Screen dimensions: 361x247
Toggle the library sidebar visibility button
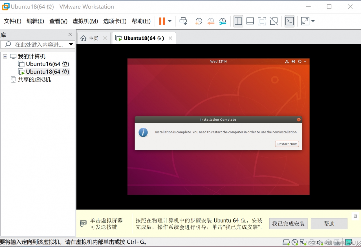(238, 21)
